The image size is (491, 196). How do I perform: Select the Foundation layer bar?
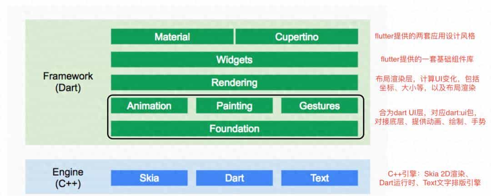pos(234,129)
